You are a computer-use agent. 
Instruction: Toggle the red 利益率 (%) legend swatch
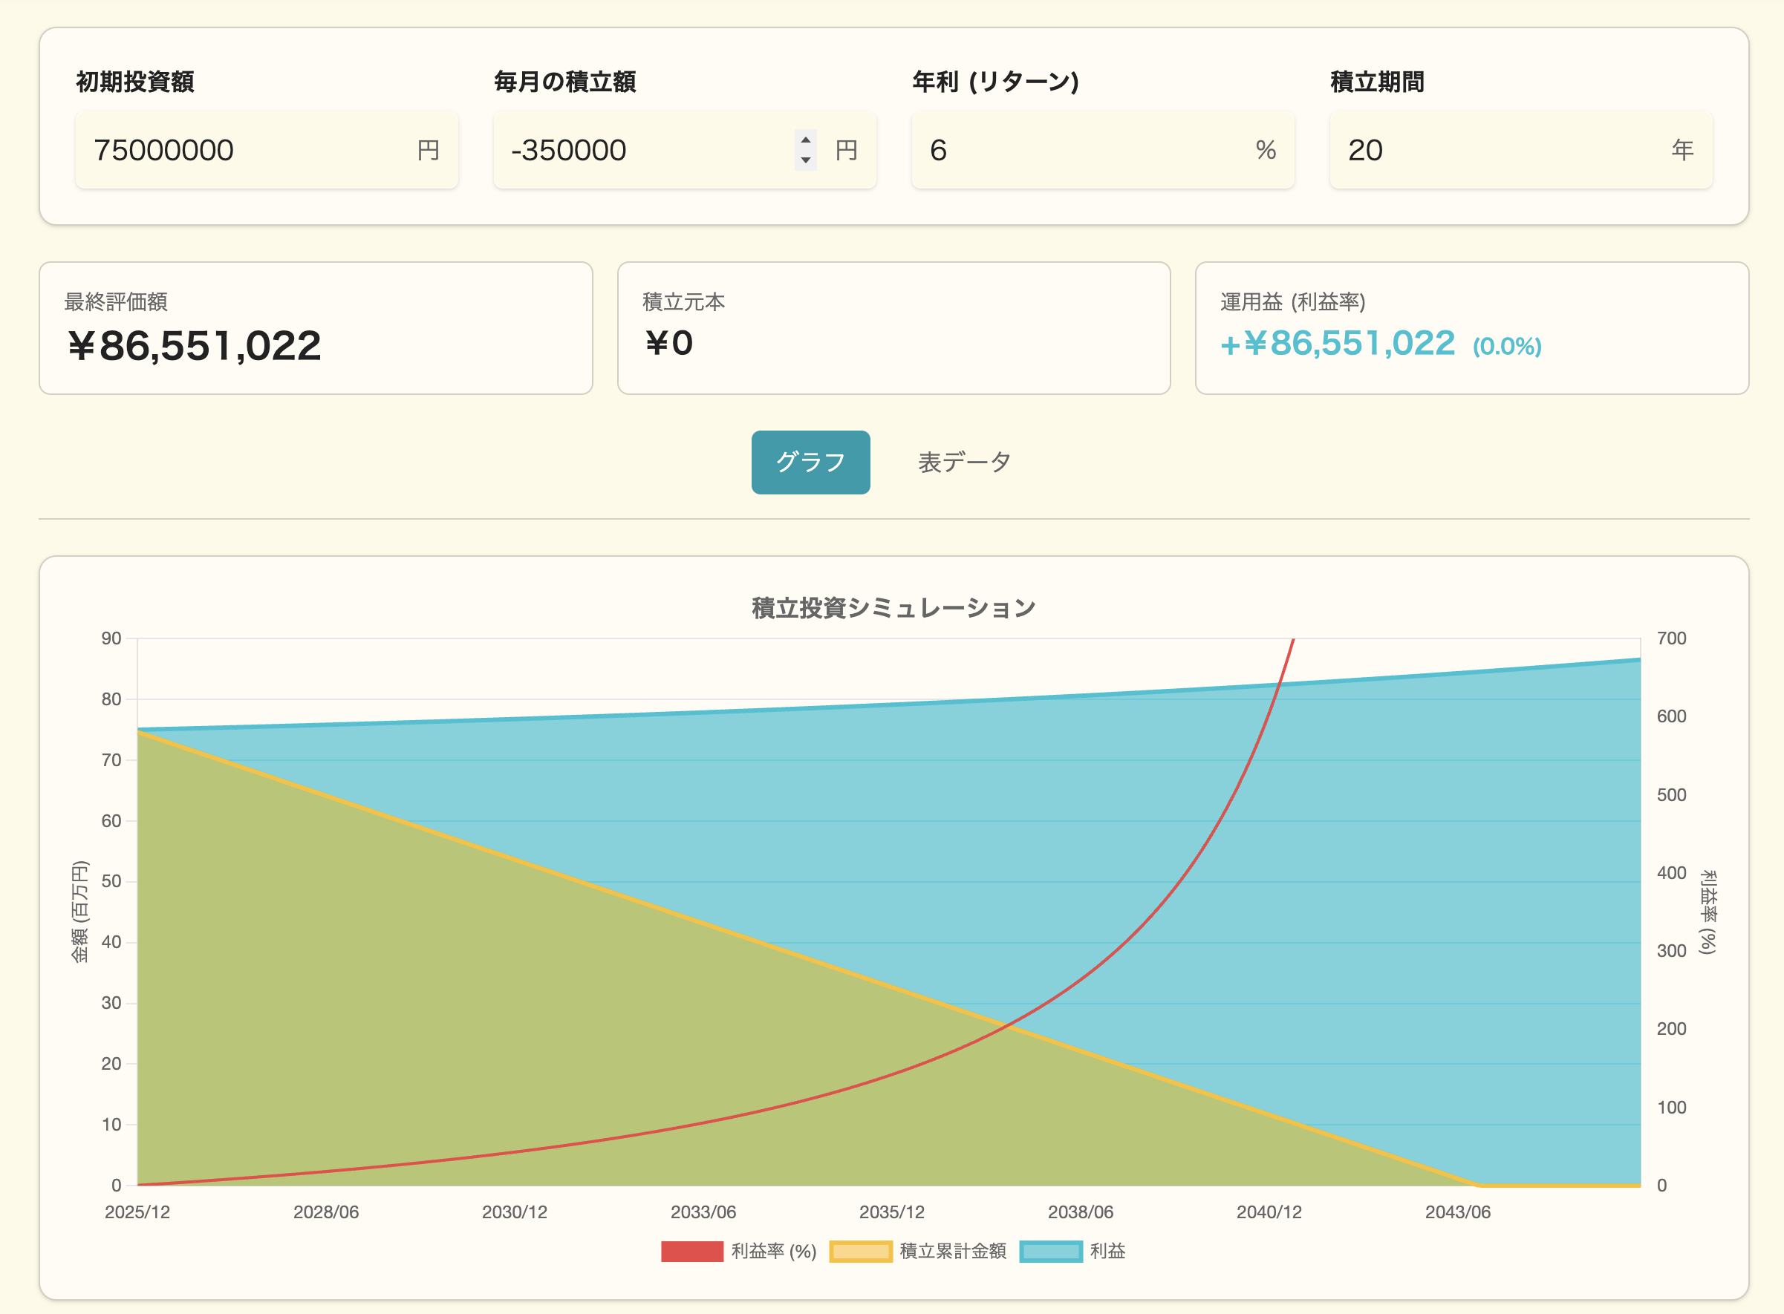point(691,1251)
